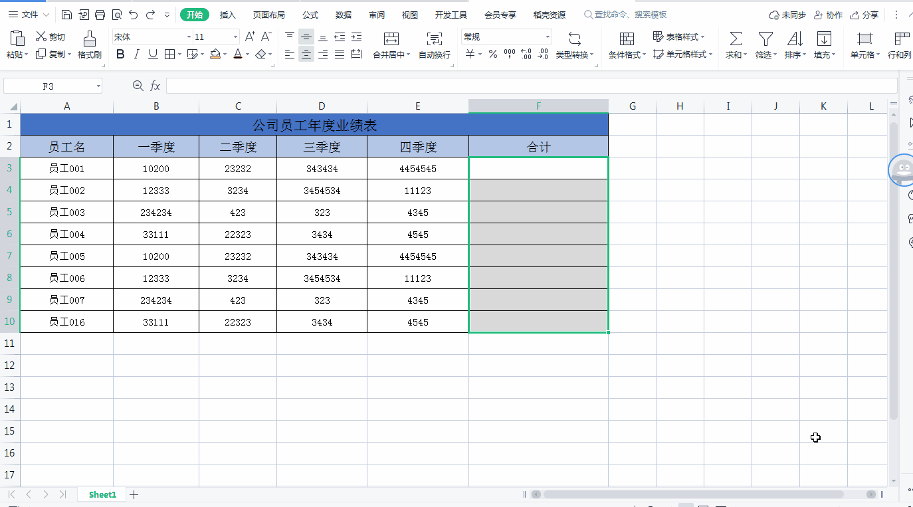Click the Sheet1 sheet tab

102,494
